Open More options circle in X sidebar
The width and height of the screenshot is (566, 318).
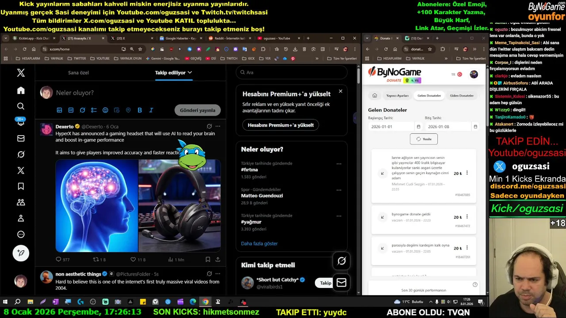coord(21,235)
